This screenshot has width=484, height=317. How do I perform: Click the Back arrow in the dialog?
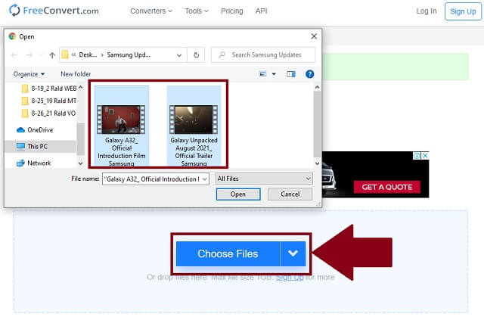[x=14, y=55]
